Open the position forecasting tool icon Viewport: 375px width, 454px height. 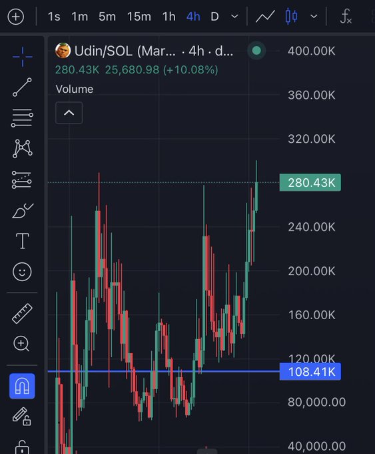coord(22,180)
